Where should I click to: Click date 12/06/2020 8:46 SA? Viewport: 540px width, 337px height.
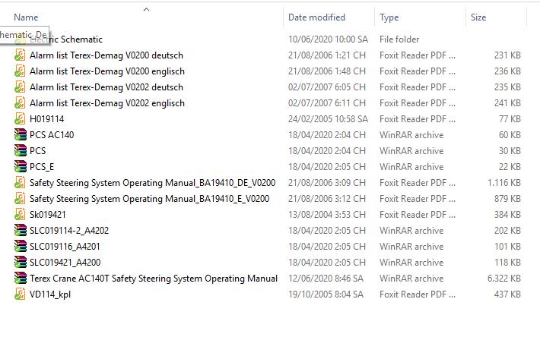click(326, 279)
